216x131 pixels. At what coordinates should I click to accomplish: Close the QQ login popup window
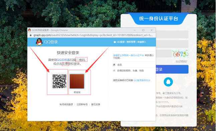pos(152,30)
